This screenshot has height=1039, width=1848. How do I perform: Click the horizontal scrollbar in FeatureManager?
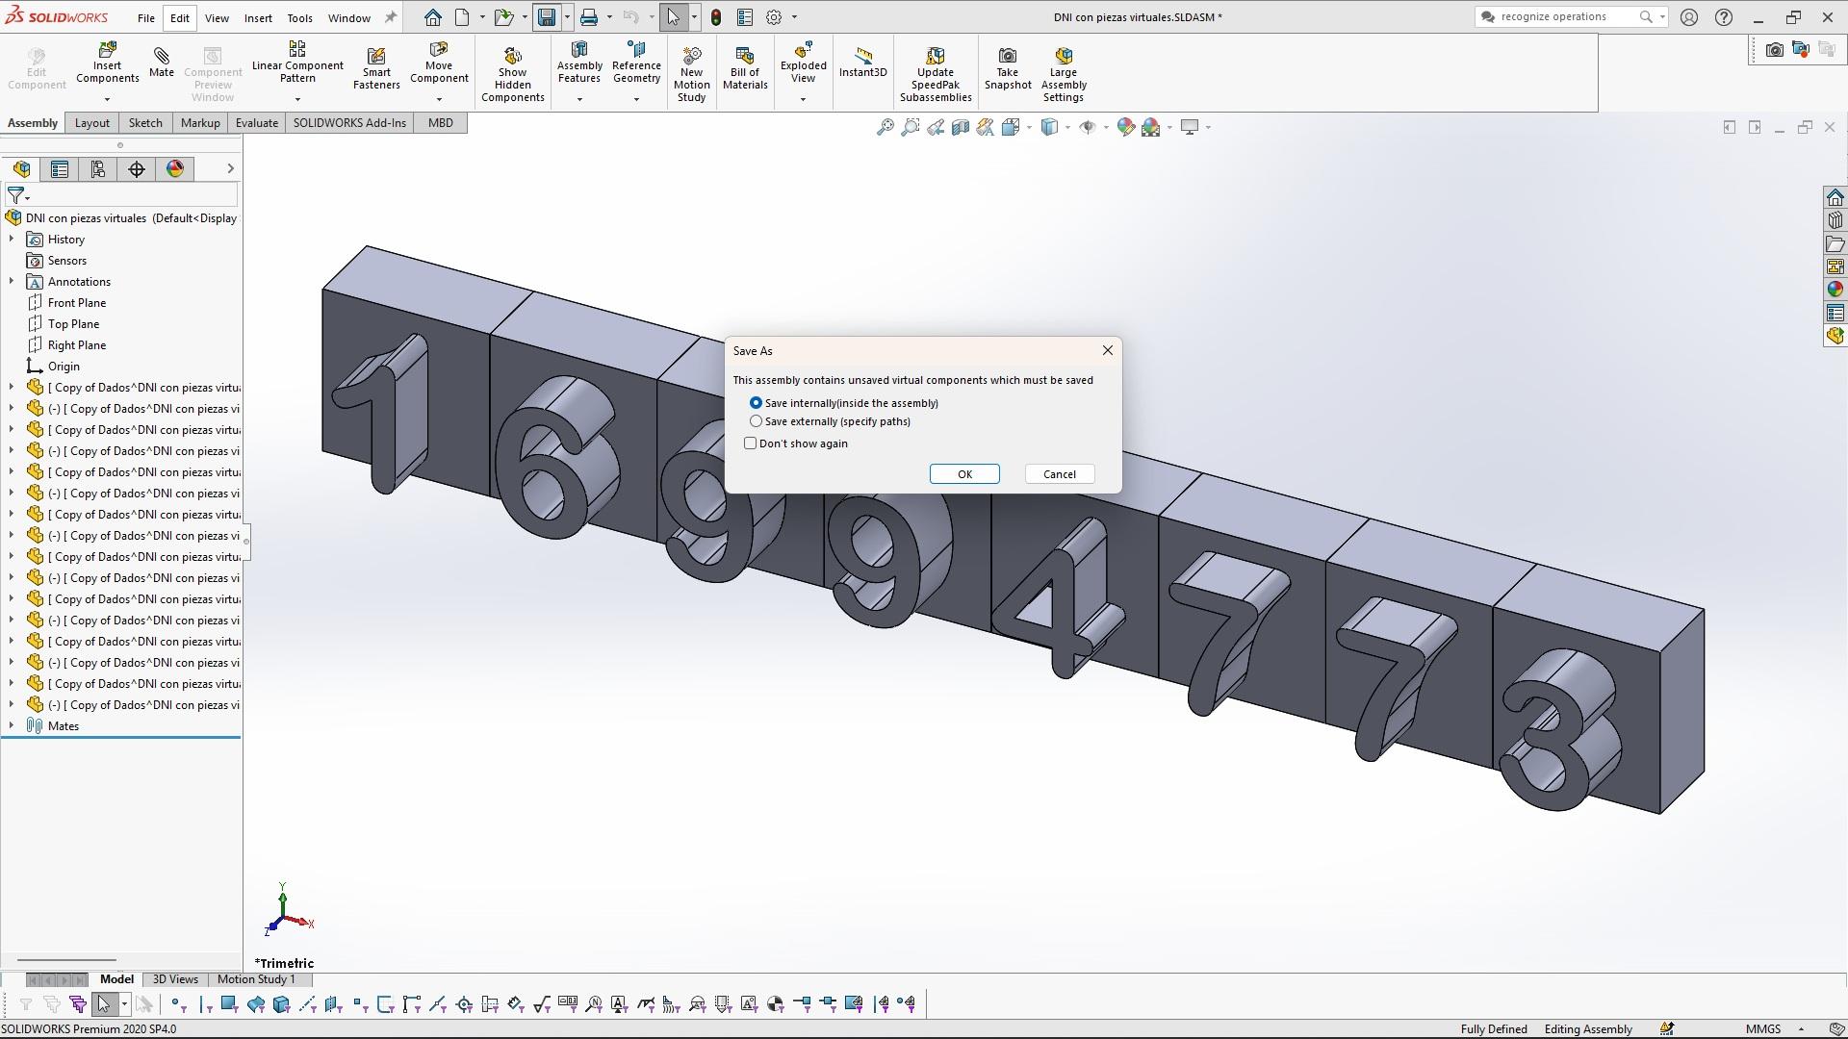point(67,959)
